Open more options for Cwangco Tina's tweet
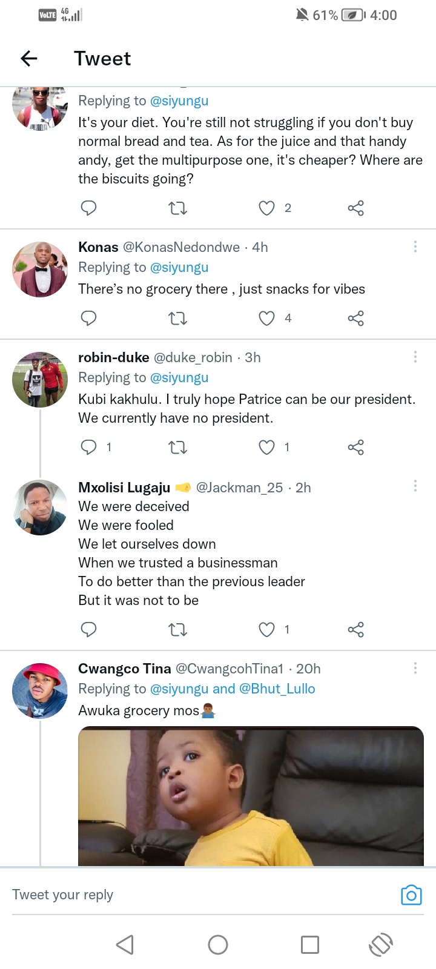436x969 pixels. point(415,668)
